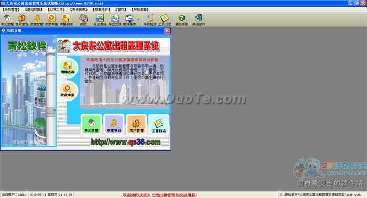Image resolution: width=367 pixels, height=198 pixels.
Task: Open the purple 收费项目 navigation tile
Action: pos(114,124)
